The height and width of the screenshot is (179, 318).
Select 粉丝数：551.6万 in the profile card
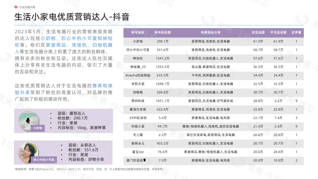(83, 150)
